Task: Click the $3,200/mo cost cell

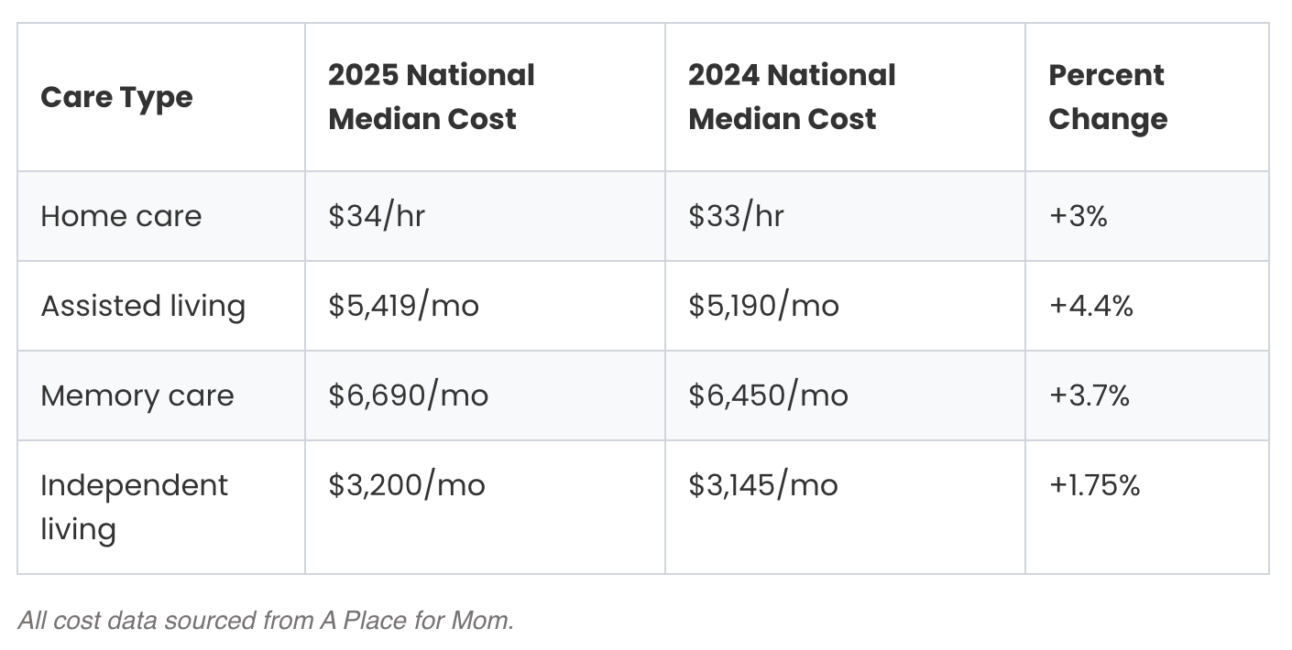Action: [x=406, y=485]
